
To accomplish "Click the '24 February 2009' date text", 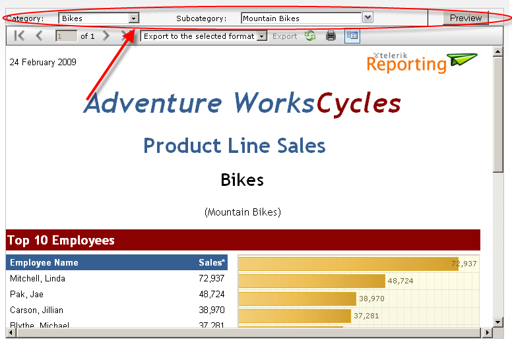I will point(43,62).
